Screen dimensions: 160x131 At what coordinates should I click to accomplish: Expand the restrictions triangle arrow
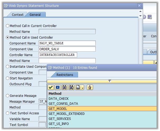[110, 81]
